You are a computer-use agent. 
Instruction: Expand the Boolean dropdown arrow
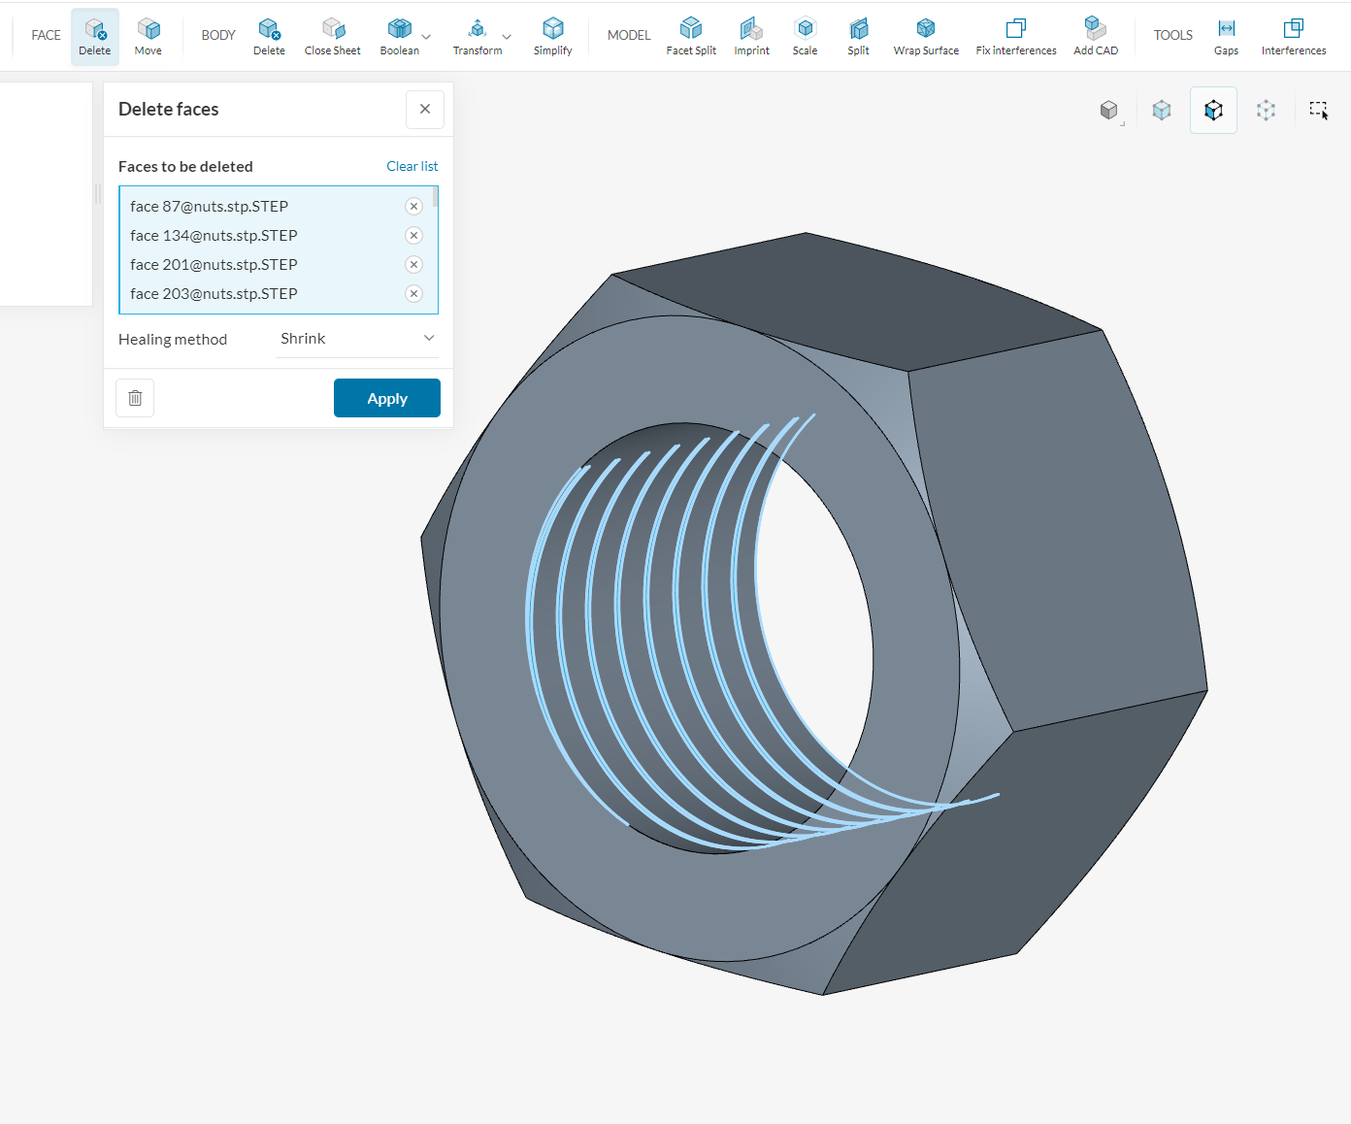[x=426, y=37]
